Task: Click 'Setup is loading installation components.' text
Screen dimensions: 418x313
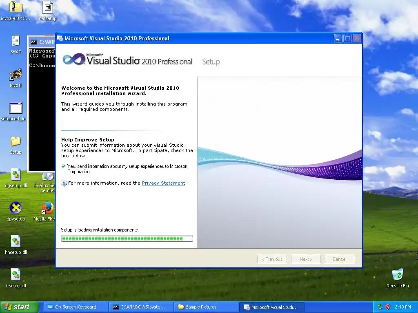Action: 100,230
